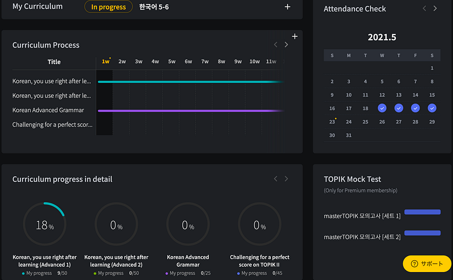Open masterTOPIK 모의고사 세트 1 button
The width and height of the screenshot is (453, 280).
(x=422, y=212)
